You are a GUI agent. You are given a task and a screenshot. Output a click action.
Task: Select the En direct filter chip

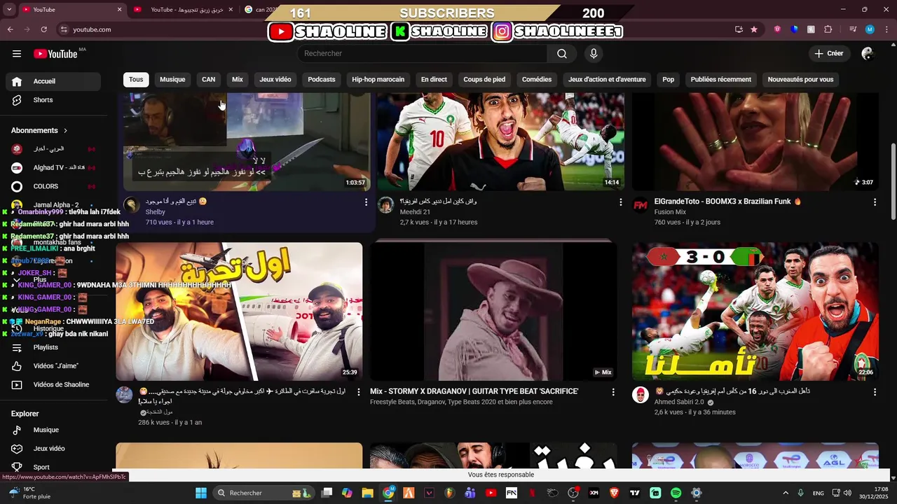[434, 80]
